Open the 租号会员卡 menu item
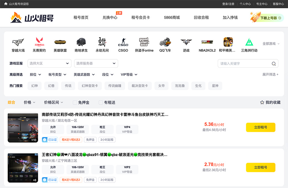The image size is (288, 188). 141,18
